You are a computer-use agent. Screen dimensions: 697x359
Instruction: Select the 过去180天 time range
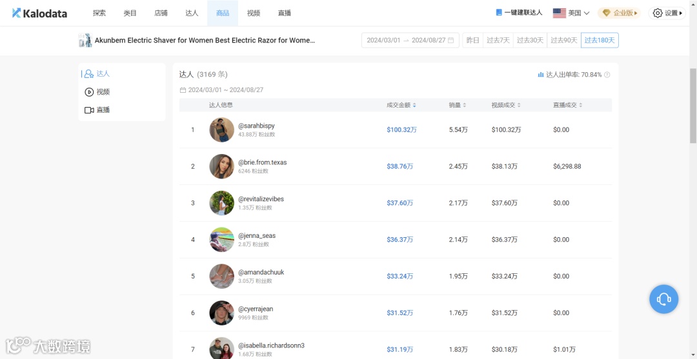pos(600,41)
